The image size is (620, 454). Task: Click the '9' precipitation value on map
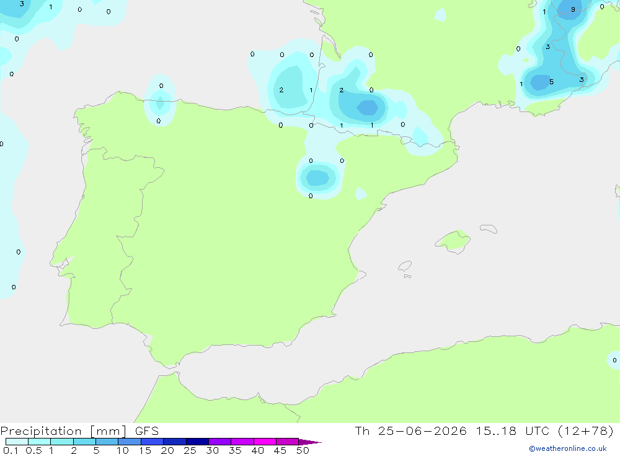point(573,9)
